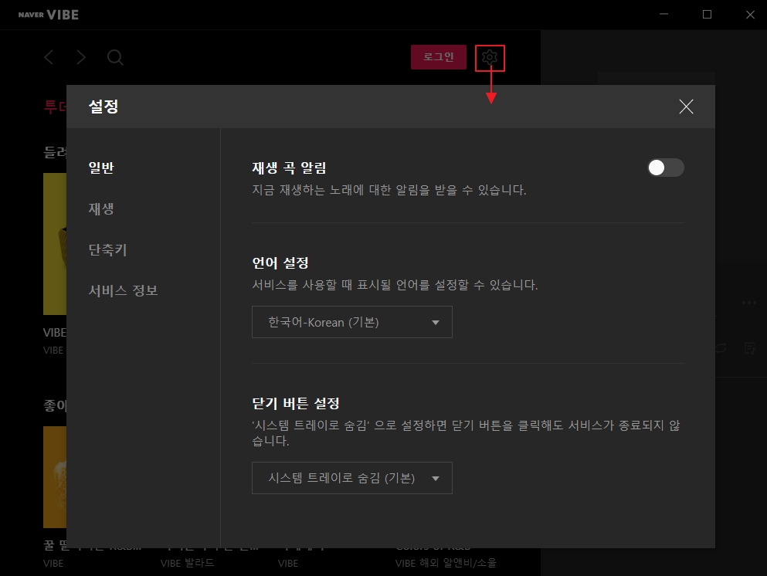
Task: Click the NAVER VIBE logo
Action: 49,15
